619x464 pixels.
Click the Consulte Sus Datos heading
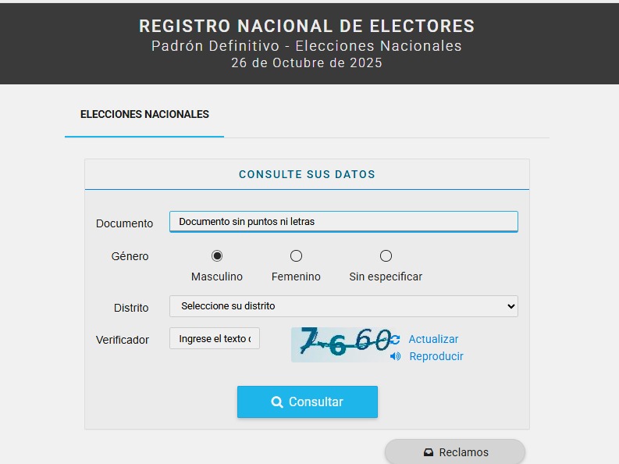pyautogui.click(x=307, y=174)
